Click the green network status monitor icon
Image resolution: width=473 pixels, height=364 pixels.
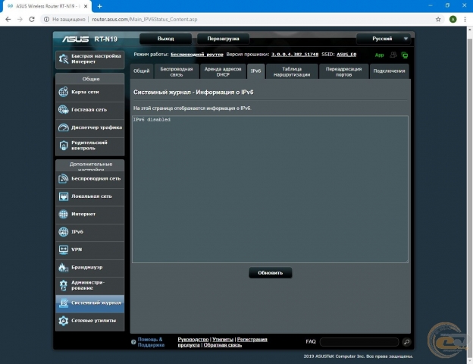pos(405,55)
